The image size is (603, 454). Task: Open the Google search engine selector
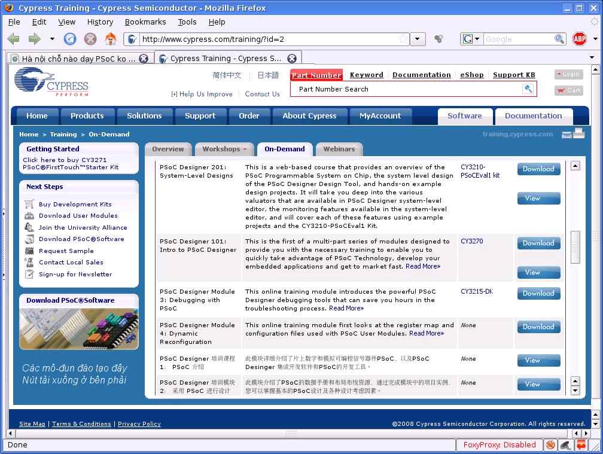pos(471,39)
